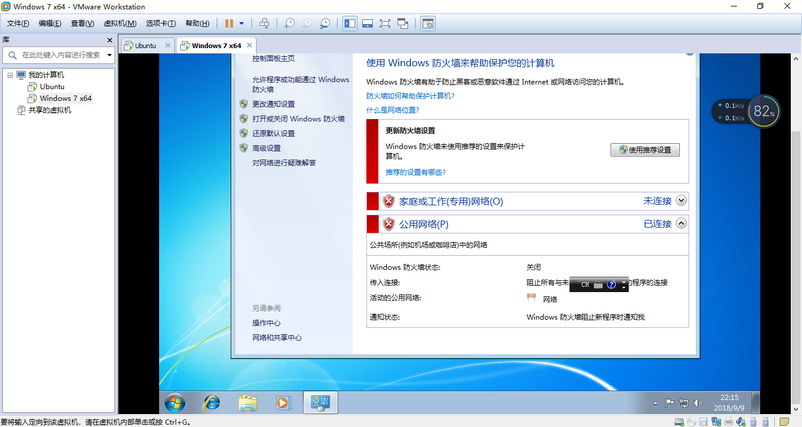Open 允许程序或功能通过 Windows 防火墙 link
Image resolution: width=802 pixels, height=427 pixels.
301,84
